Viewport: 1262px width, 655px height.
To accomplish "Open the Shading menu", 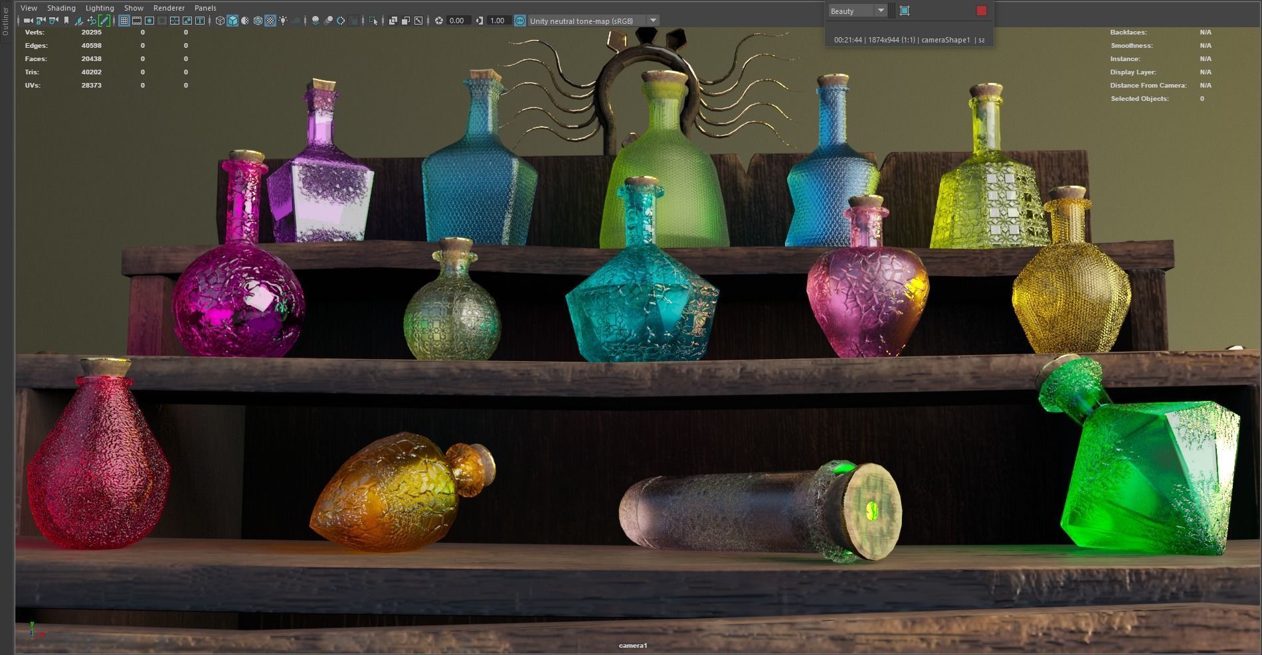I will click(x=61, y=7).
